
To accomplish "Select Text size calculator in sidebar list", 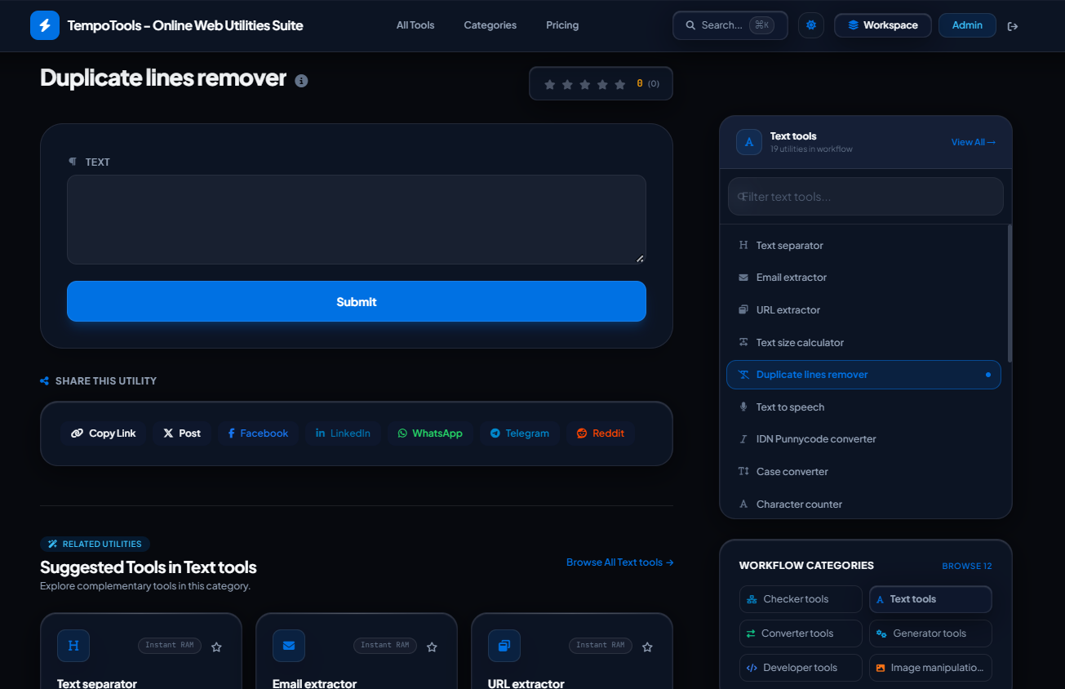I will point(864,343).
